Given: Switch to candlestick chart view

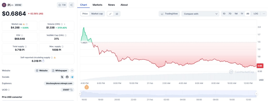Looking at the screenshot, I should coord(117,14).
